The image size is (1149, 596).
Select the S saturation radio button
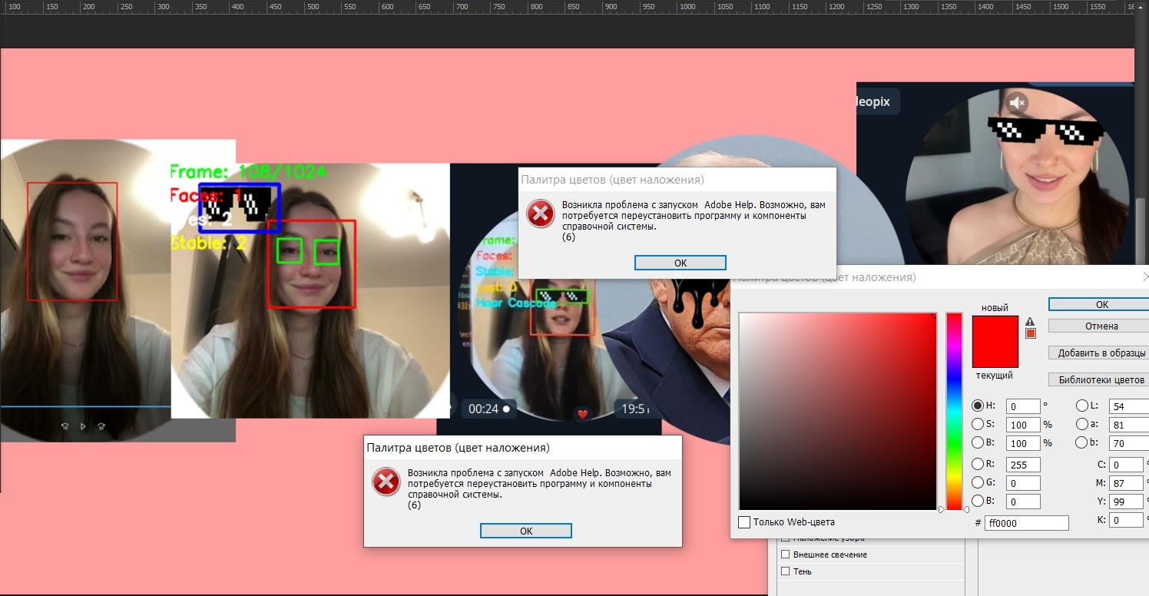978,424
